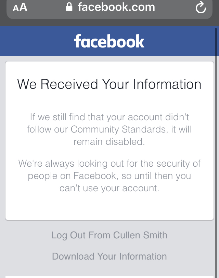
Task: Tap the empty address bar space beside AA
Action: click(x=46, y=7)
